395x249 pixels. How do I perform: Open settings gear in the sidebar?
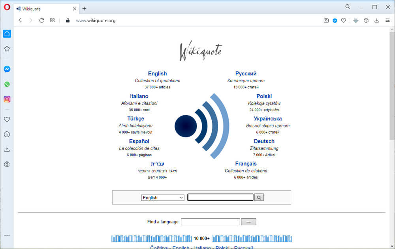click(7, 165)
